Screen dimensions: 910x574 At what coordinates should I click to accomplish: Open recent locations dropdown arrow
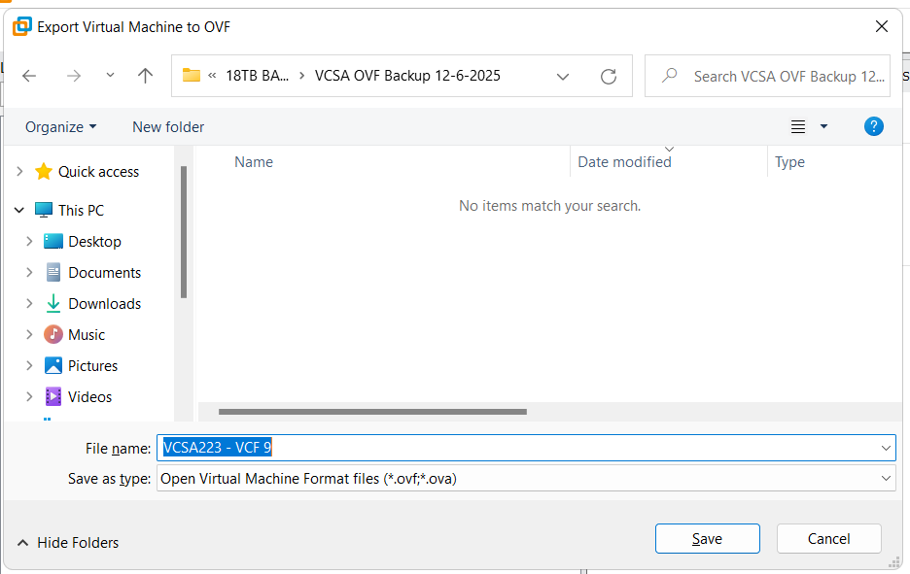[x=110, y=76]
